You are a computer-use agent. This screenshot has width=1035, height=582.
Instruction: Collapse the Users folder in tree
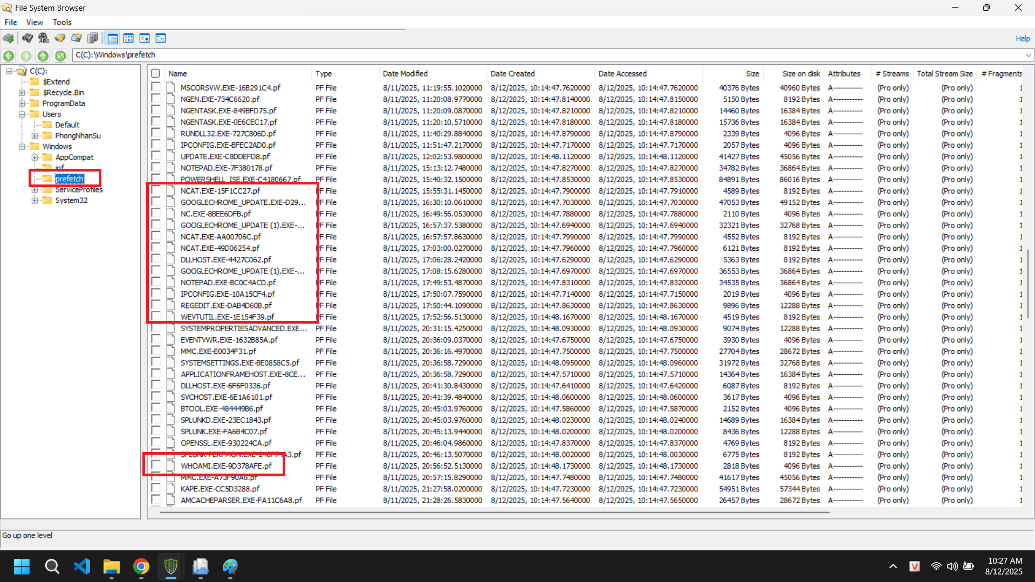tap(22, 114)
